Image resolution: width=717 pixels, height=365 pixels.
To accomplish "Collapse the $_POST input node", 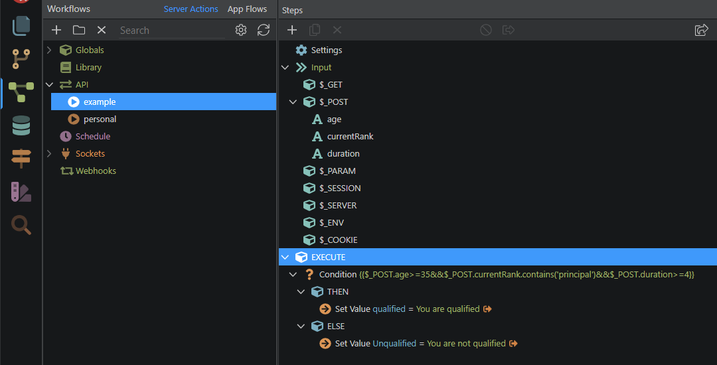I will point(293,102).
